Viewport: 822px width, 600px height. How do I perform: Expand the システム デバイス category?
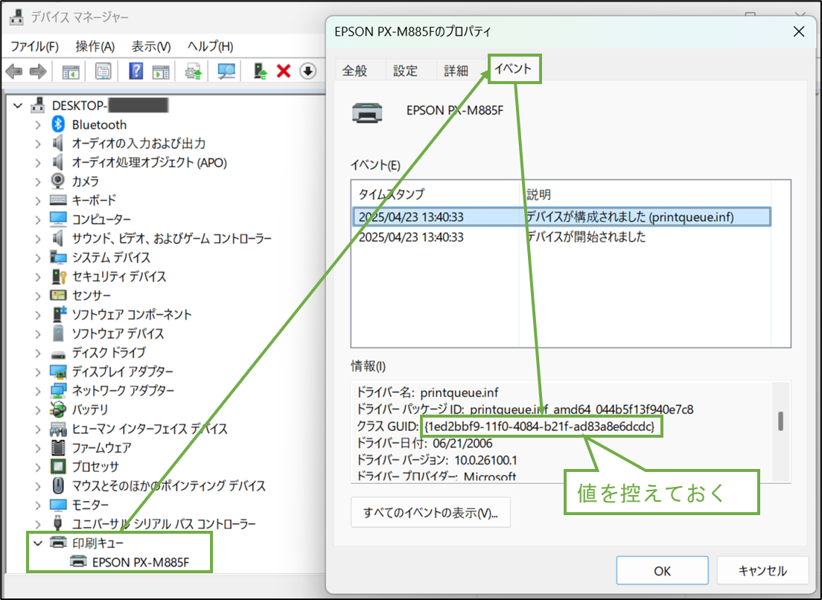click(38, 258)
